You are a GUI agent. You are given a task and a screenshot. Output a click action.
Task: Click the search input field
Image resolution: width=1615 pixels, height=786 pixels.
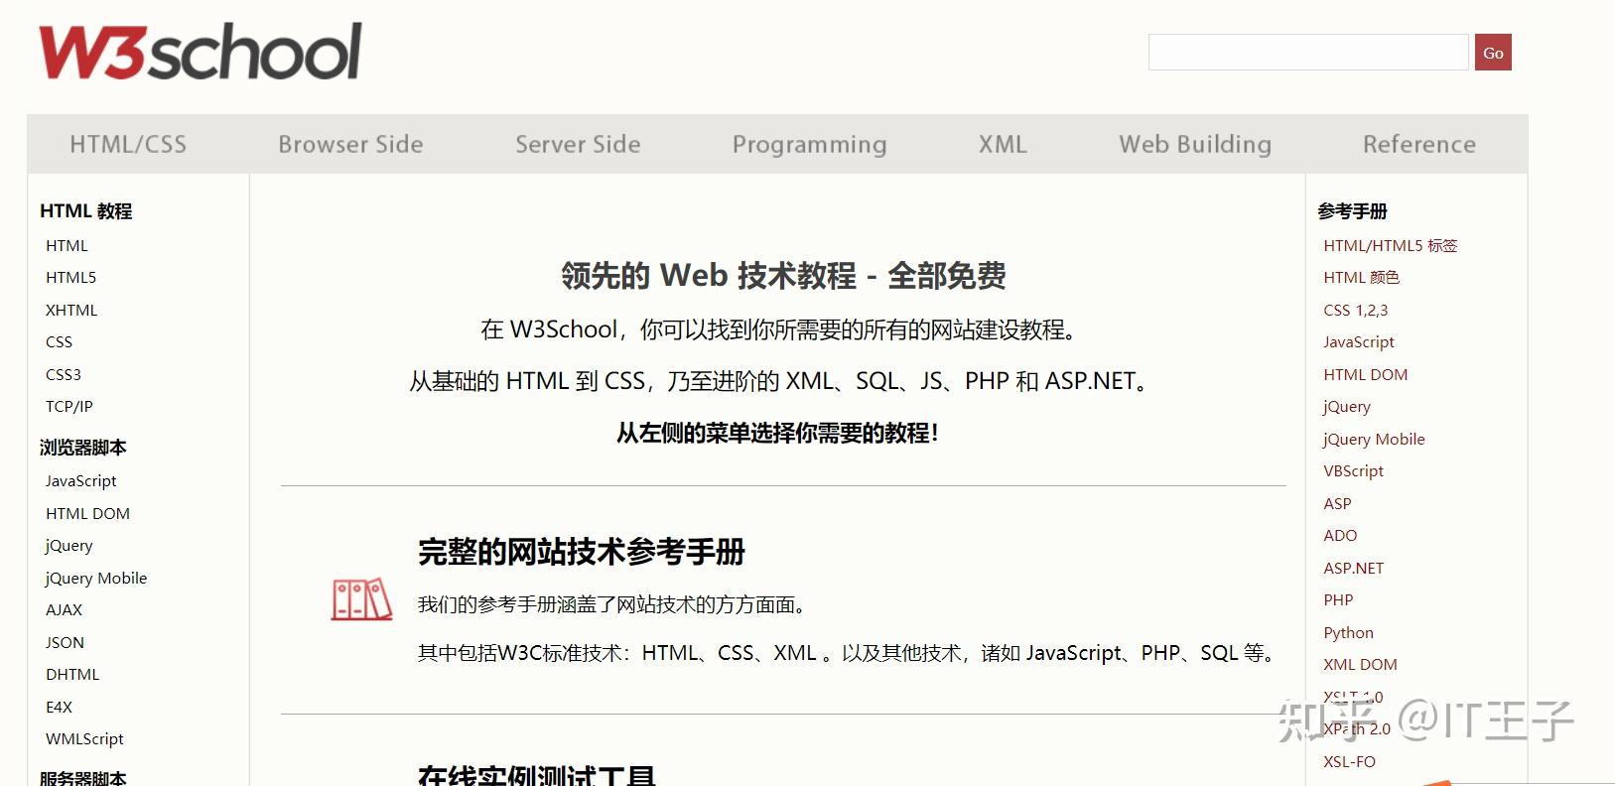pos(1308,53)
